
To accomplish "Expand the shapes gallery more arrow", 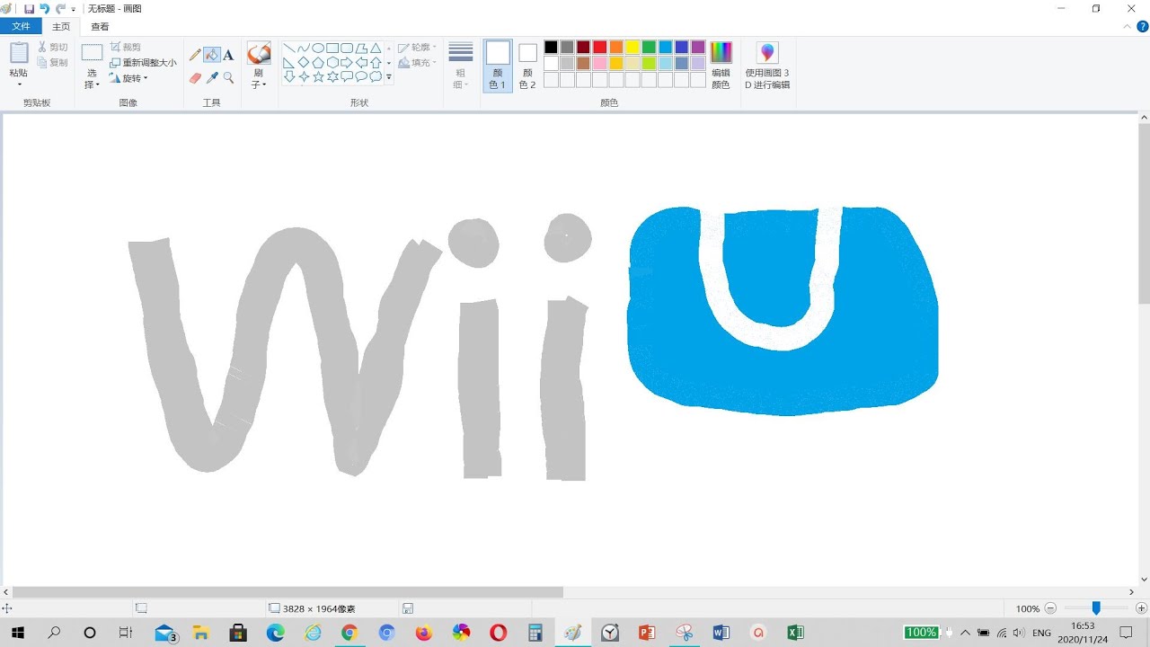I will pyautogui.click(x=389, y=77).
